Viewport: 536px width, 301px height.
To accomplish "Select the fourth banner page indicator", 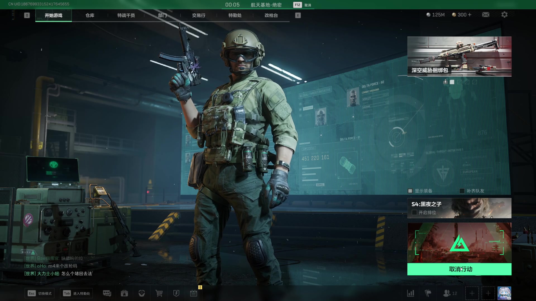I will click(467, 82).
